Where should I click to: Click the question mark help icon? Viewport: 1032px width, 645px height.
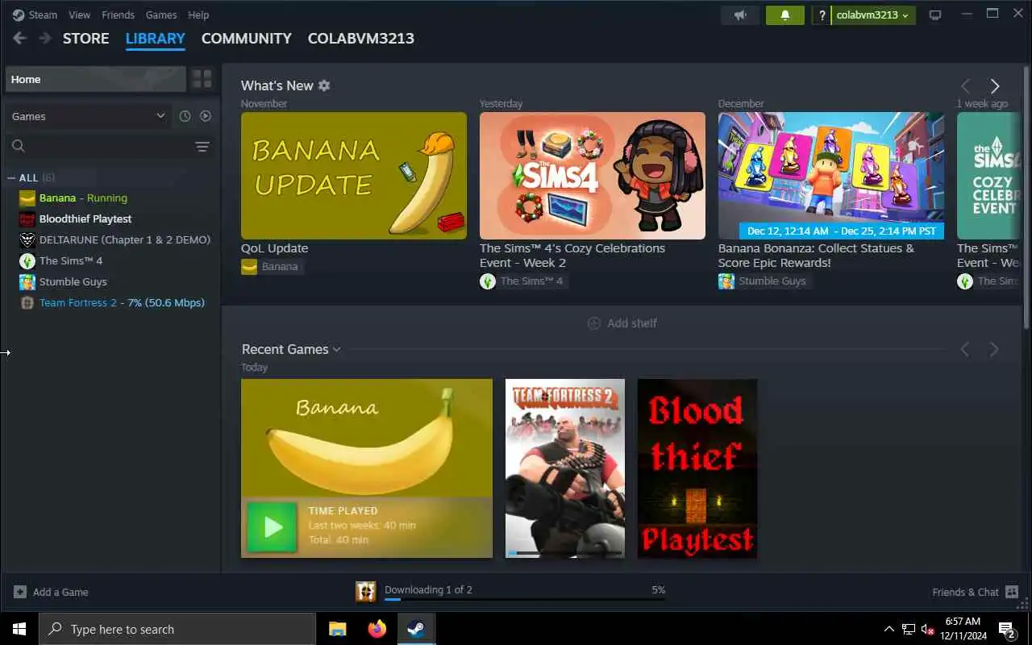822,15
